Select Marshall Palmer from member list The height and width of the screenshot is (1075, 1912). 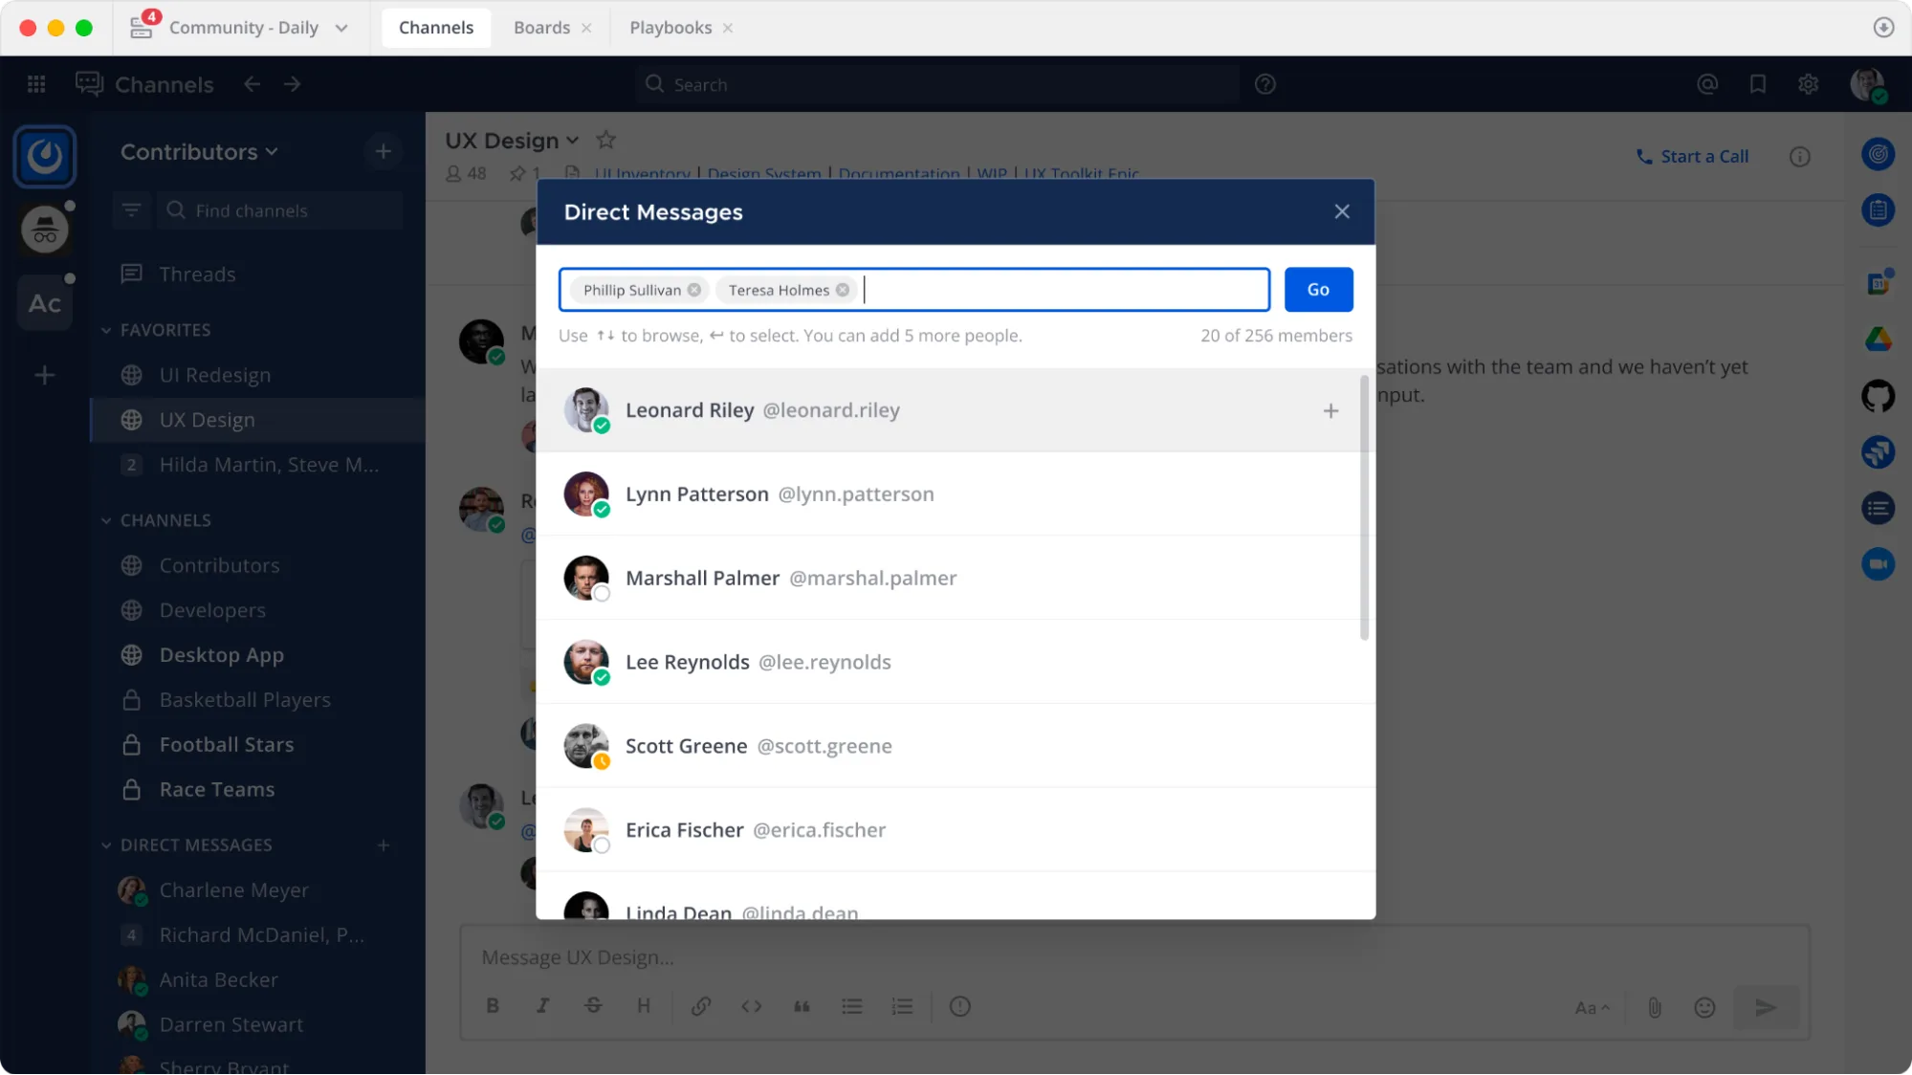coord(956,578)
